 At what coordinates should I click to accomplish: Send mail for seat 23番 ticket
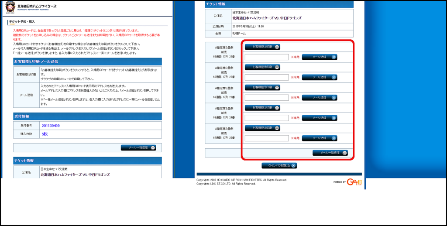(320, 97)
